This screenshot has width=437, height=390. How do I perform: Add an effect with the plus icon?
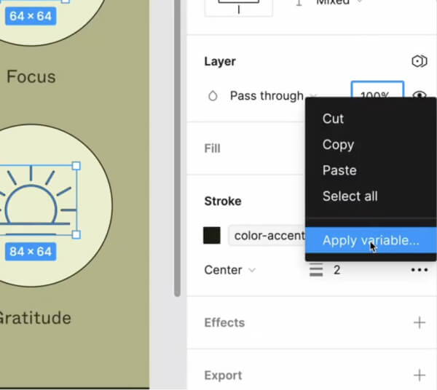[419, 322]
